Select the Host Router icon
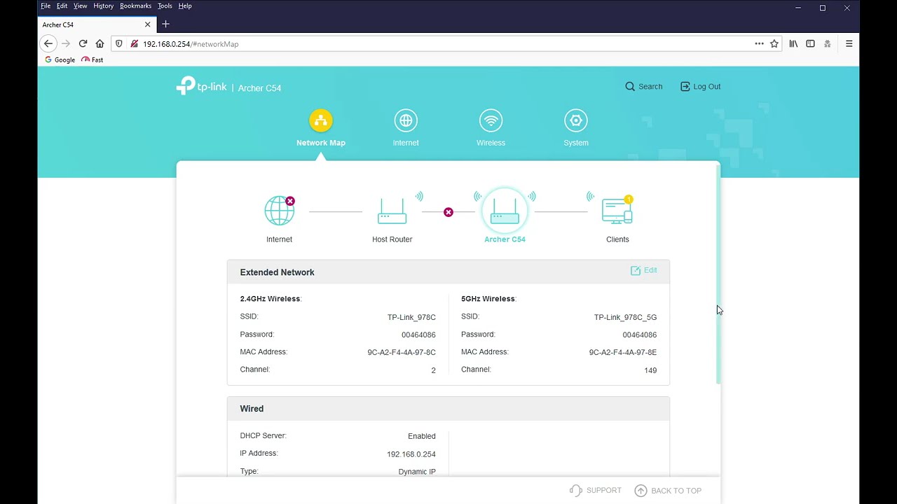The image size is (897, 504). 392,211
